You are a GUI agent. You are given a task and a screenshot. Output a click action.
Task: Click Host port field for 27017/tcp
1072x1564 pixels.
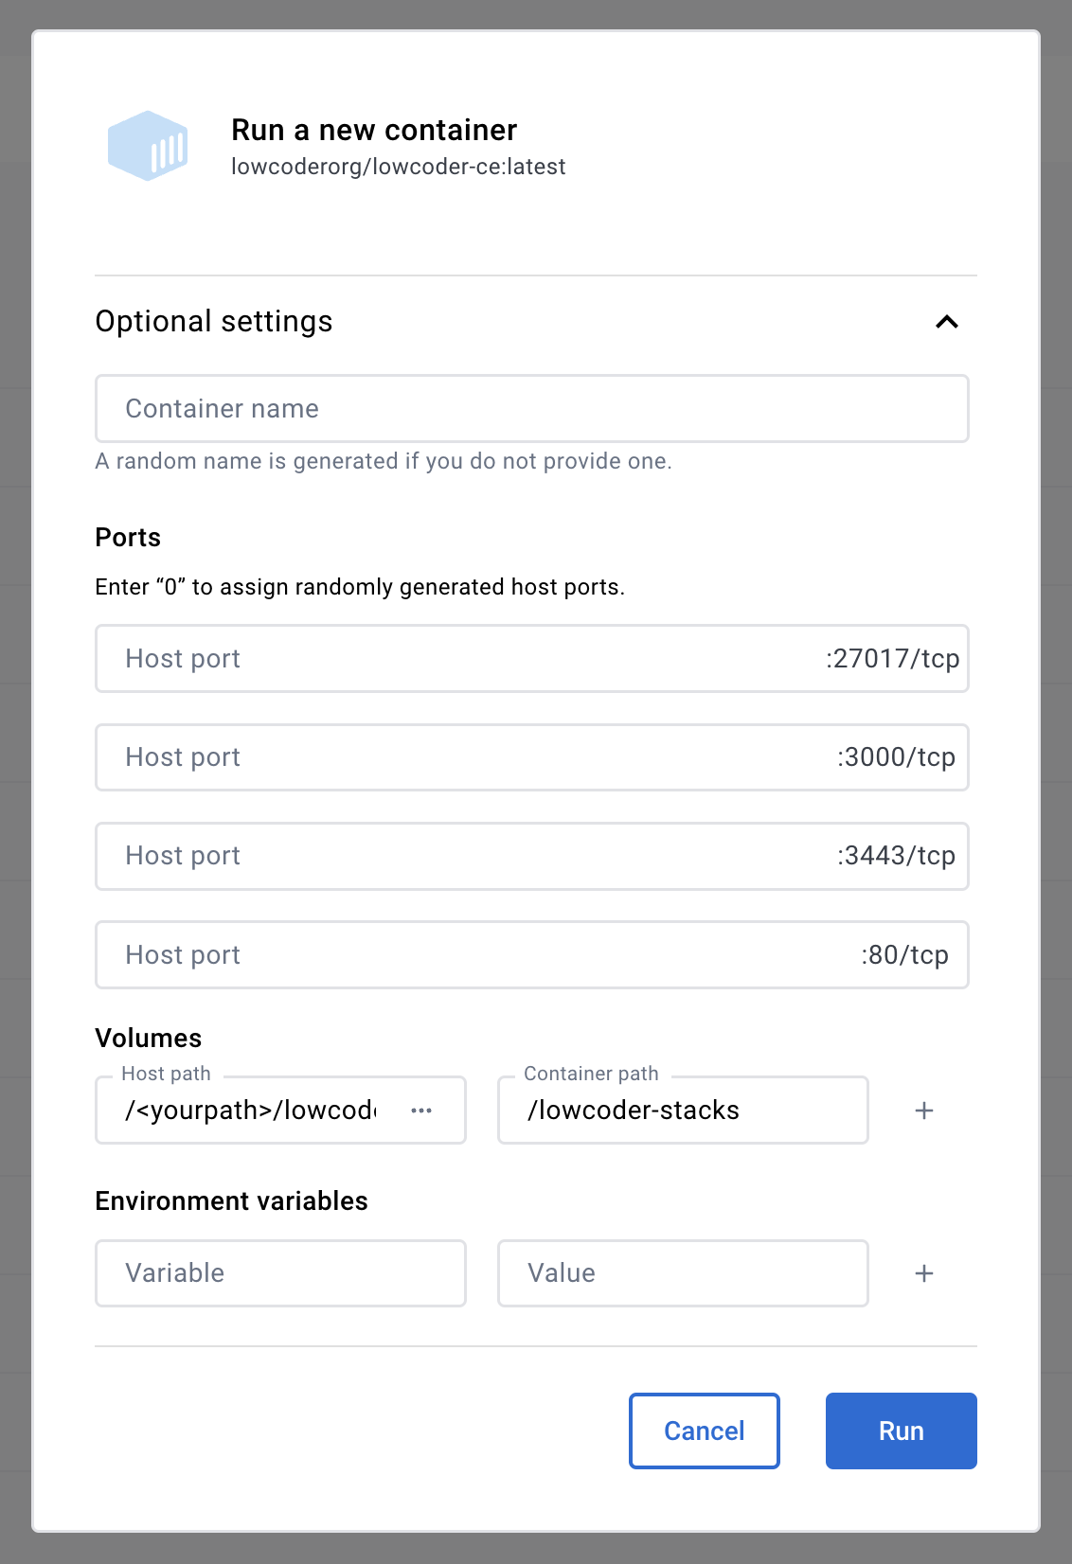[455, 659]
